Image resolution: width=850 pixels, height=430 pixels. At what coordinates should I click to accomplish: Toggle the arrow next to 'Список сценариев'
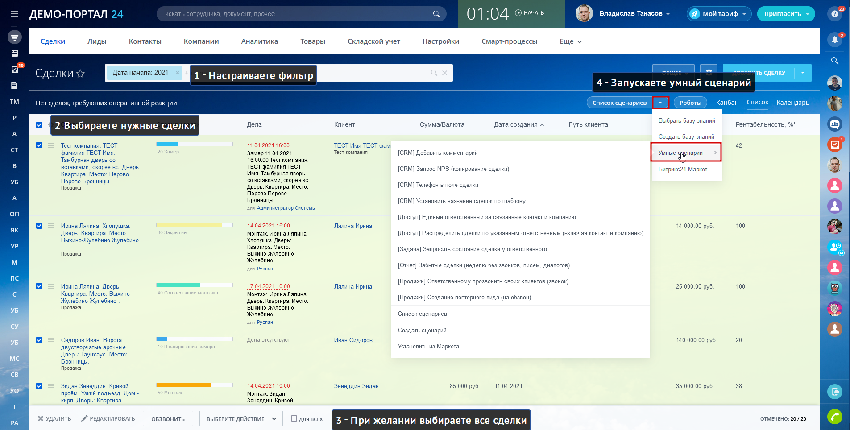pos(660,103)
